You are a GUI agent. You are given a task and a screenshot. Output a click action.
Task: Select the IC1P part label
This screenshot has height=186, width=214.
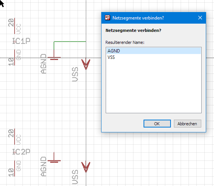pos(21,41)
